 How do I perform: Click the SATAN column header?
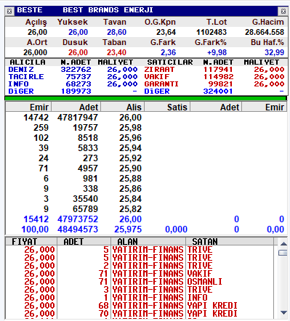(x=230, y=241)
